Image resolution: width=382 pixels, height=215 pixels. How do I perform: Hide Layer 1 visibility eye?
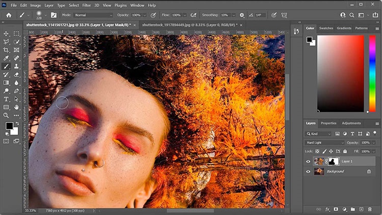(308, 161)
